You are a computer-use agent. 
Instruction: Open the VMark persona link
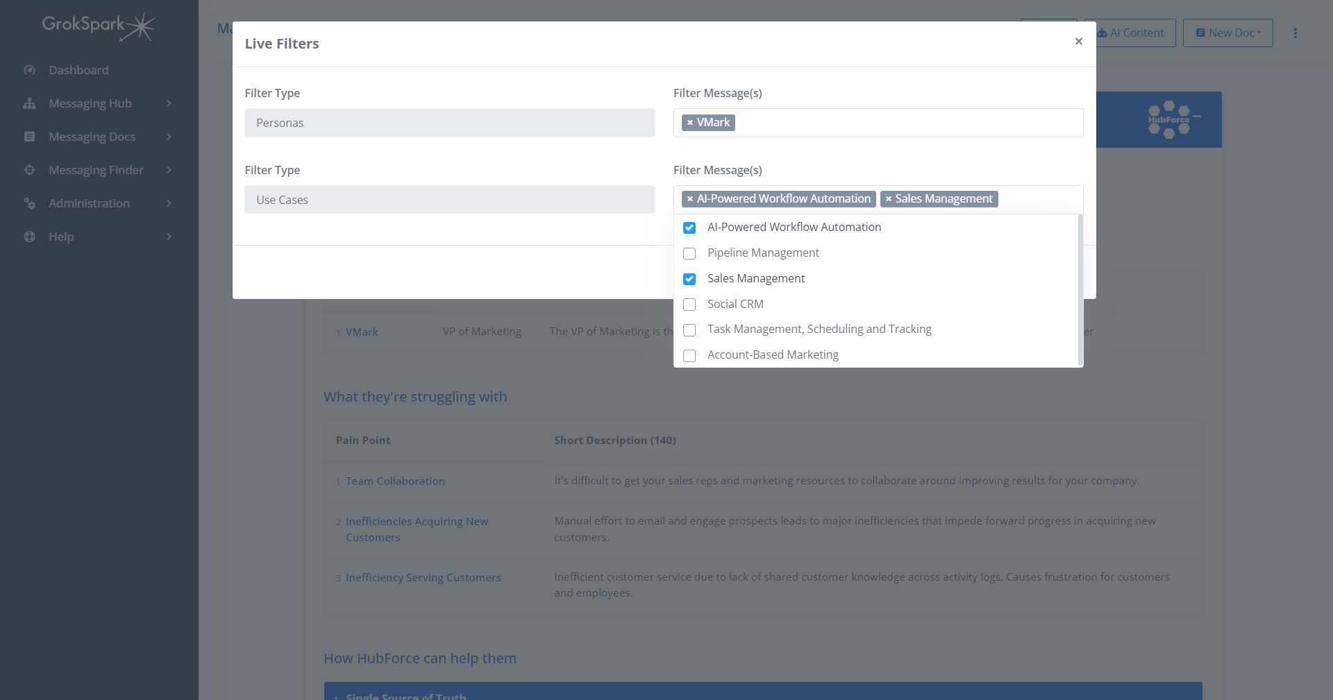362,332
